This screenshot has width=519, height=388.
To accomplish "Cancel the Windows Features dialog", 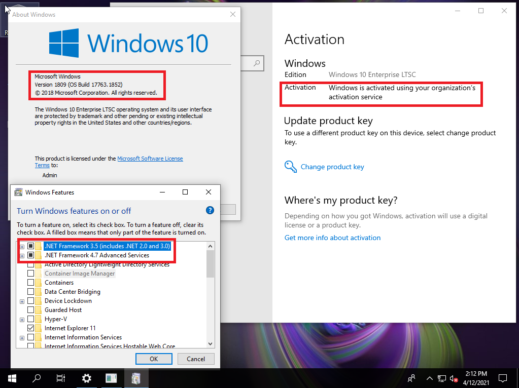I will coord(196,359).
